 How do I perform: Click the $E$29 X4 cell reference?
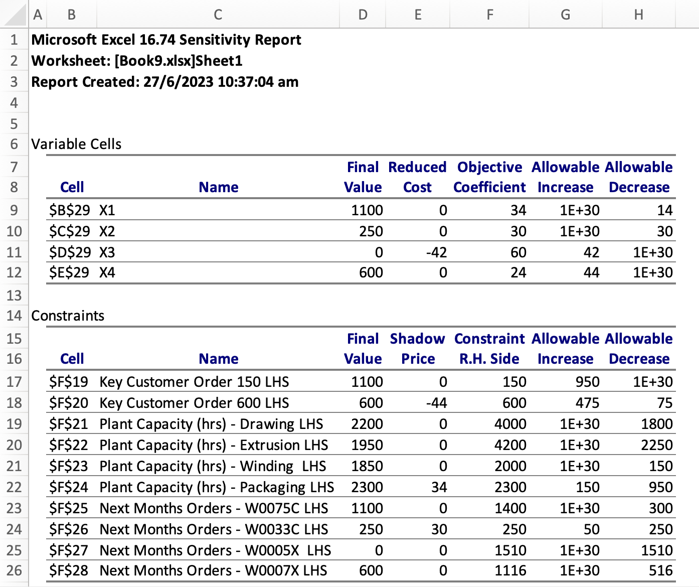pos(70,273)
